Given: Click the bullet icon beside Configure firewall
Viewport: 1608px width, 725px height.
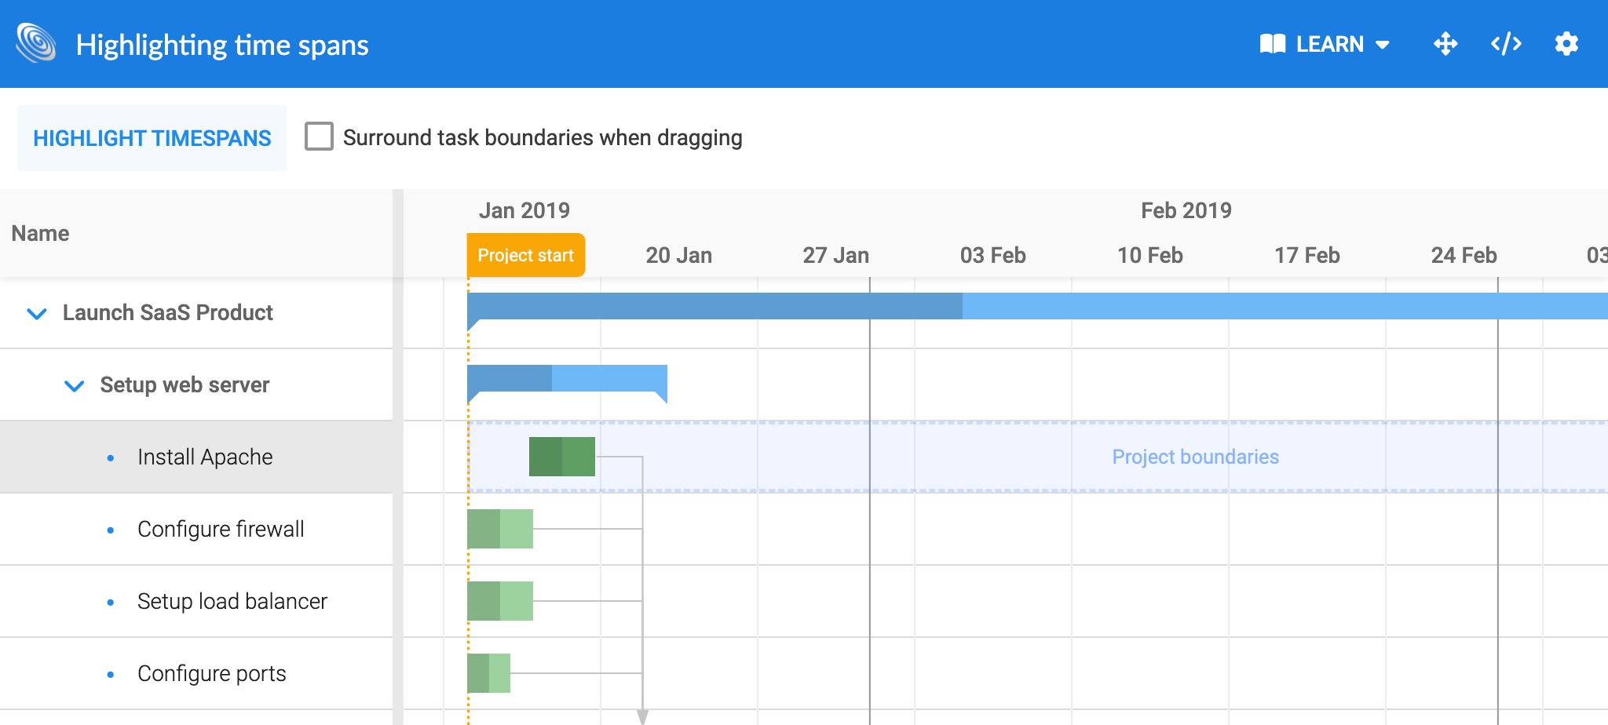Looking at the screenshot, I should point(109,530).
